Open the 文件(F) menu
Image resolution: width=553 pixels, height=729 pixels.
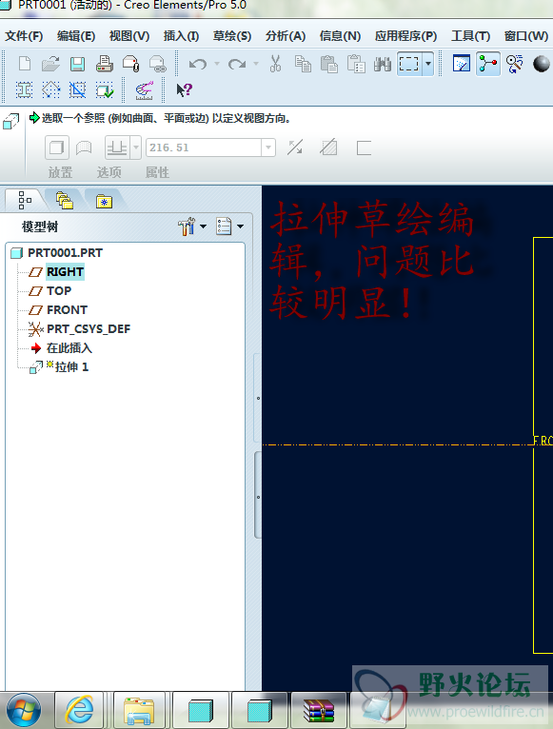(24, 36)
